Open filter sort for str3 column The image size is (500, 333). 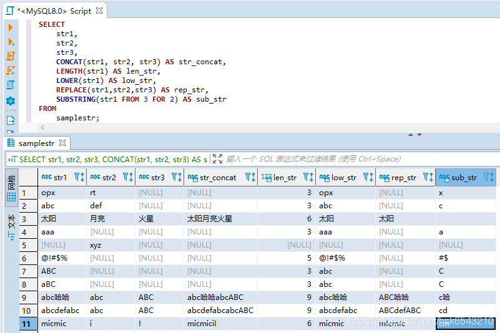tap(177, 177)
